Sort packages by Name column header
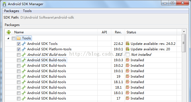191x102 pixels. point(19,32)
